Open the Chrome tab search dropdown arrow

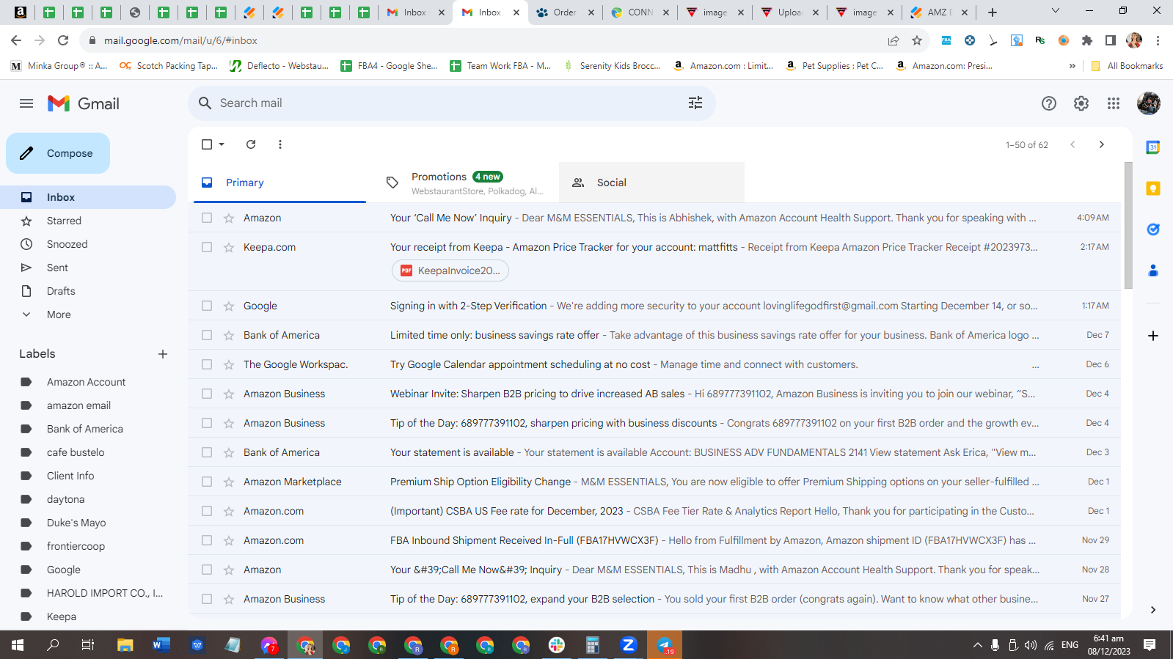[x=1056, y=11]
